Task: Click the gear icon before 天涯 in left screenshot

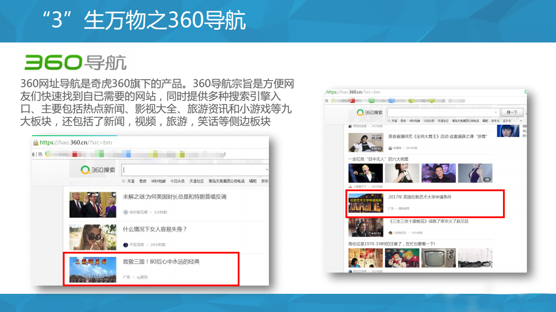Action: (123, 181)
